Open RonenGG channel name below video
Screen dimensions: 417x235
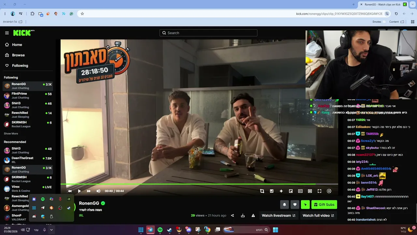tap(89, 203)
